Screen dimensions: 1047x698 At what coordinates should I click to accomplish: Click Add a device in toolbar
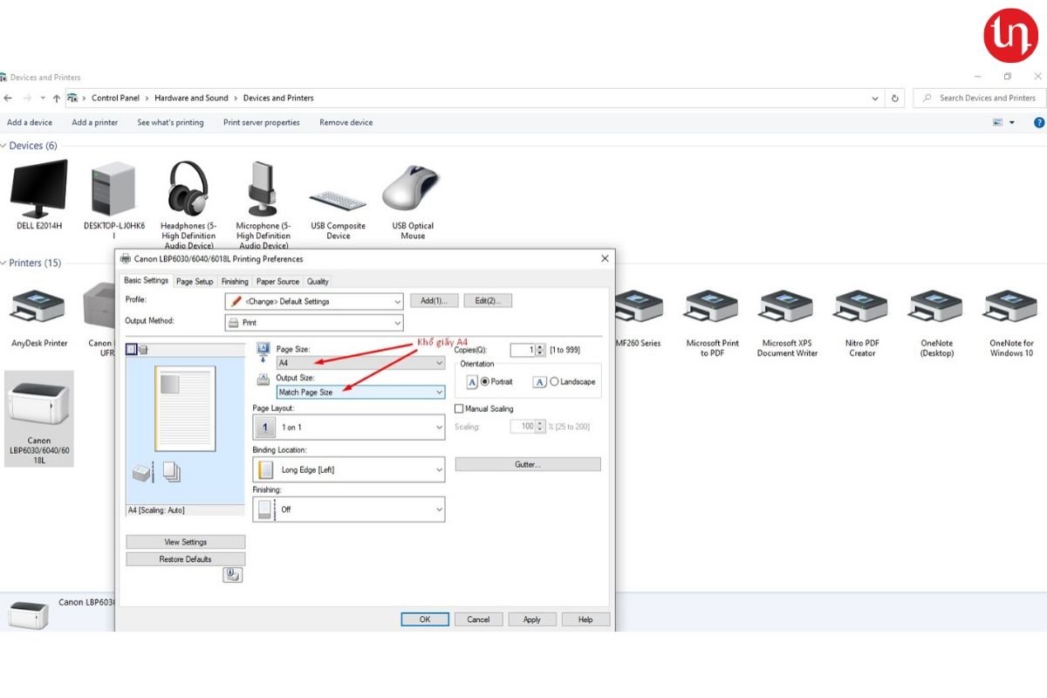pos(30,123)
